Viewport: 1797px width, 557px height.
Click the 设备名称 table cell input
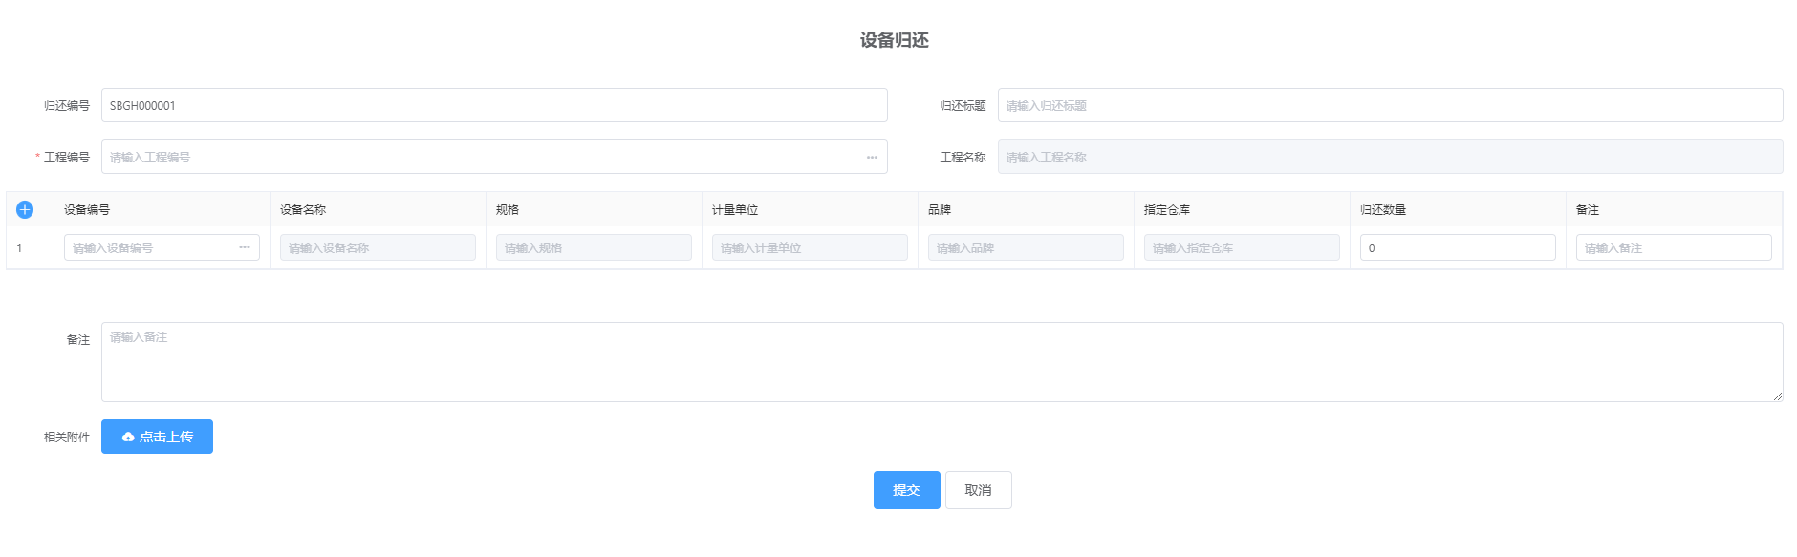[x=378, y=247]
